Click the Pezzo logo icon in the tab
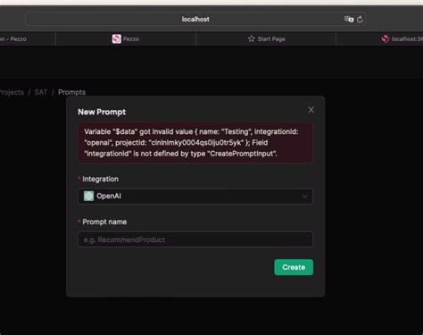423x335 pixels. [116, 38]
